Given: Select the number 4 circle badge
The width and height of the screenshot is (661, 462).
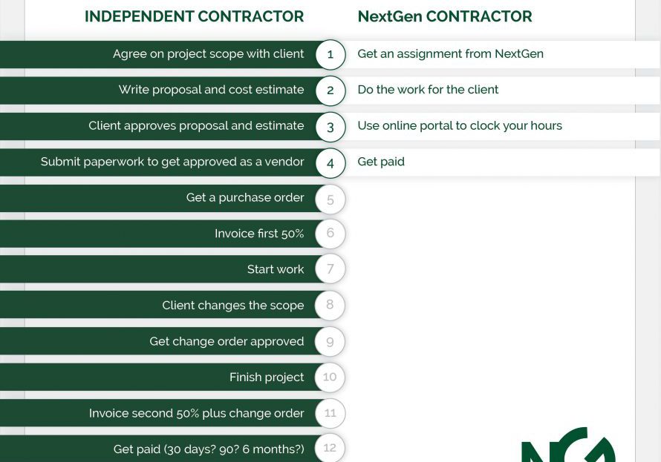Looking at the screenshot, I should point(330,163).
